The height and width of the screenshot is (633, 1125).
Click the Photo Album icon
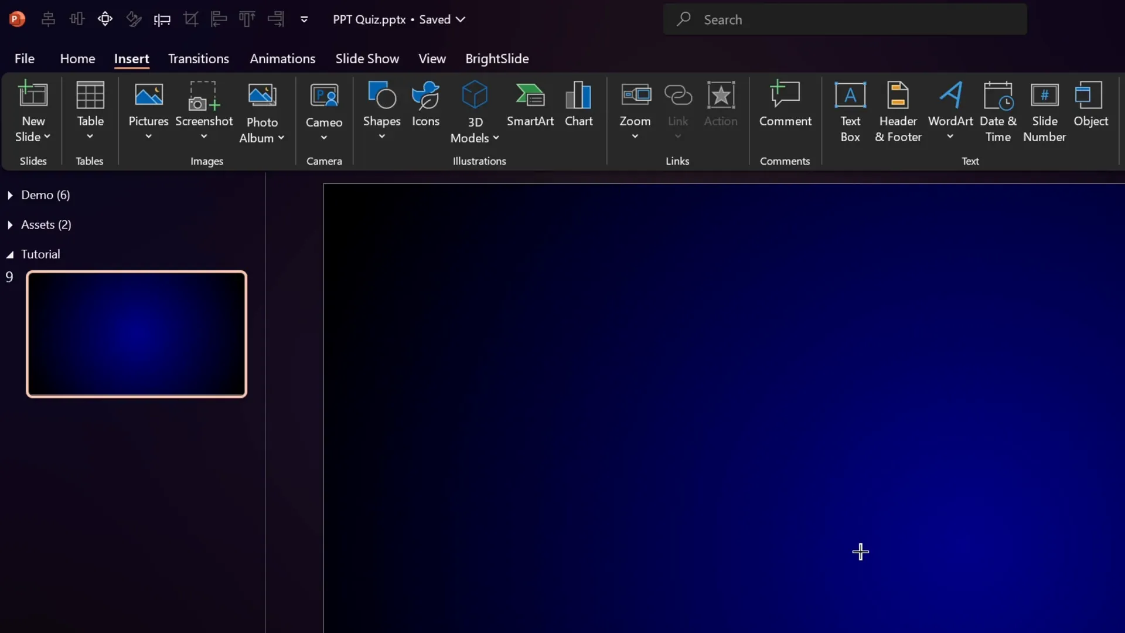(x=262, y=96)
